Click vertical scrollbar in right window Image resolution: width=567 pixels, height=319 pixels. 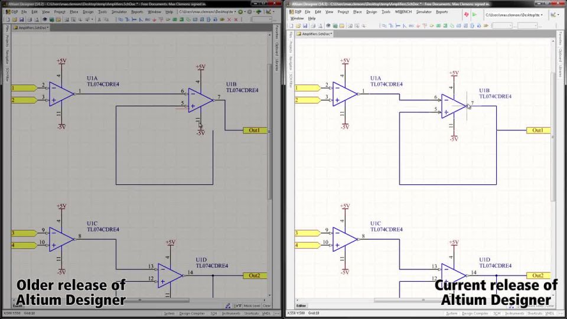pyautogui.click(x=553, y=138)
